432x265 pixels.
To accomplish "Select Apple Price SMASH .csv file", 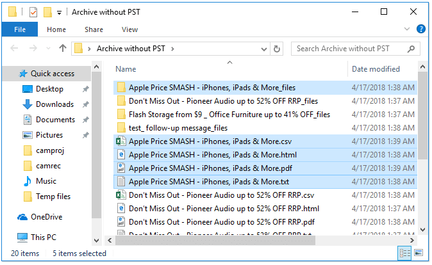I will tap(265, 141).
